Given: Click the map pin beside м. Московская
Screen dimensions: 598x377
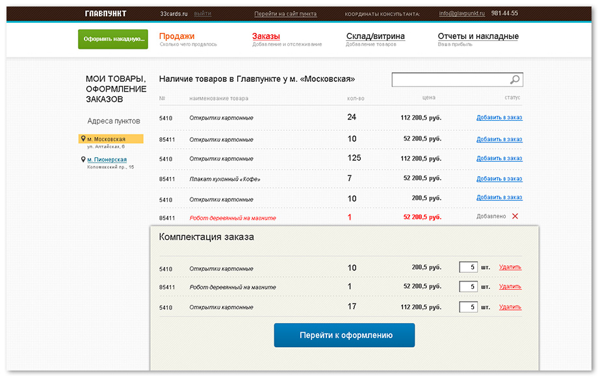Looking at the screenshot, I should [x=83, y=138].
